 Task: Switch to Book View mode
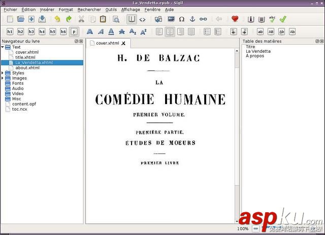click(132, 19)
